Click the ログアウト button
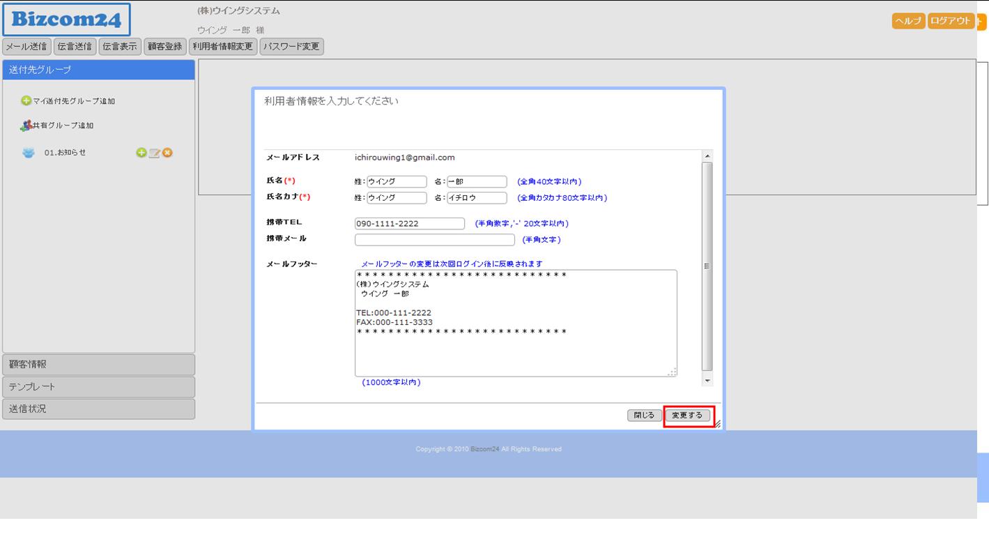Image resolution: width=989 pixels, height=546 pixels. [x=950, y=21]
